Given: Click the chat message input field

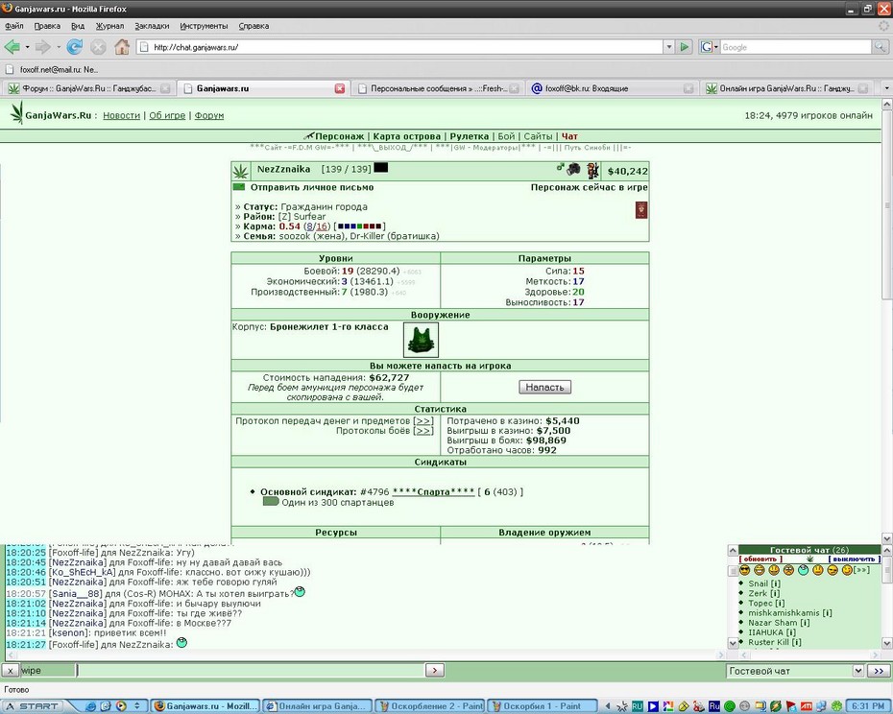Looking at the screenshot, I should [250, 670].
